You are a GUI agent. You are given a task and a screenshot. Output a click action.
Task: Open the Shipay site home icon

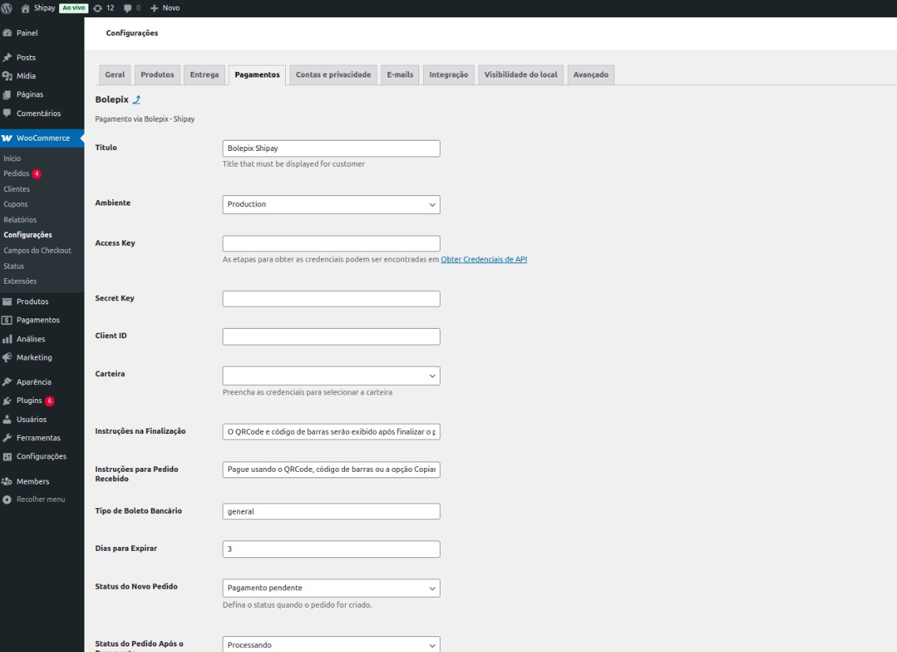coord(25,8)
